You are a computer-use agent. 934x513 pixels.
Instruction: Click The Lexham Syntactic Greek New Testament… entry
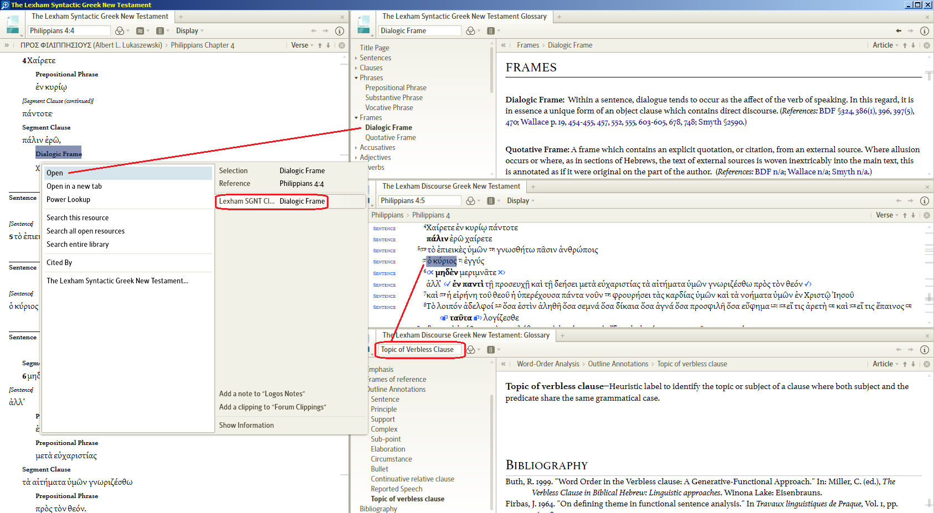[117, 281]
